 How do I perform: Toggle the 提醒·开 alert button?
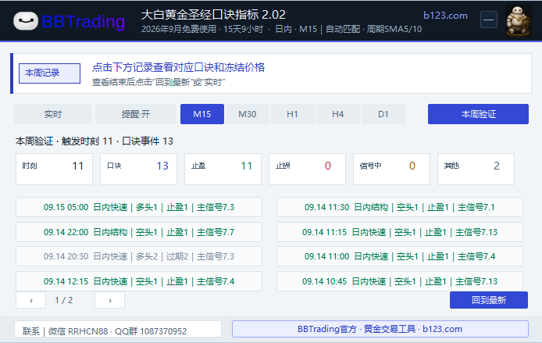[136, 114]
